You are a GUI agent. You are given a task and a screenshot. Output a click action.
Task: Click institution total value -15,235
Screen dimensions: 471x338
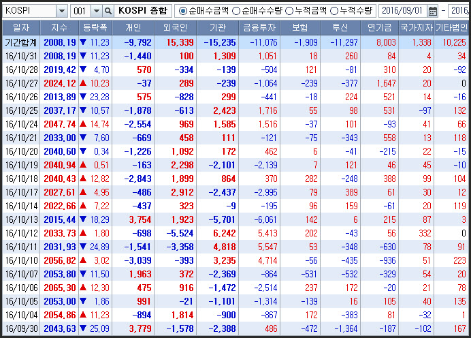pyautogui.click(x=220, y=42)
